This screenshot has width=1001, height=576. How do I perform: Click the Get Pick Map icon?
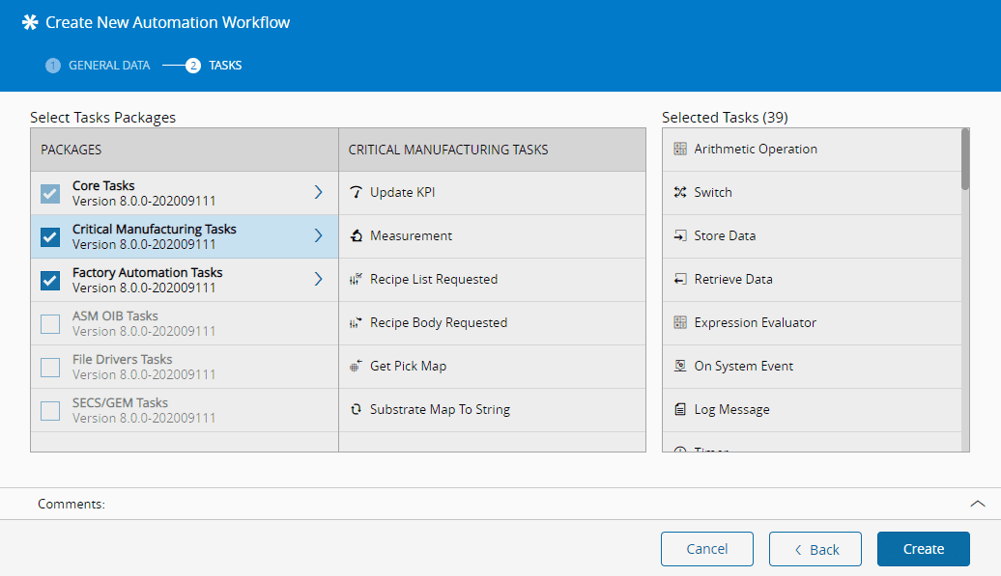(x=356, y=366)
